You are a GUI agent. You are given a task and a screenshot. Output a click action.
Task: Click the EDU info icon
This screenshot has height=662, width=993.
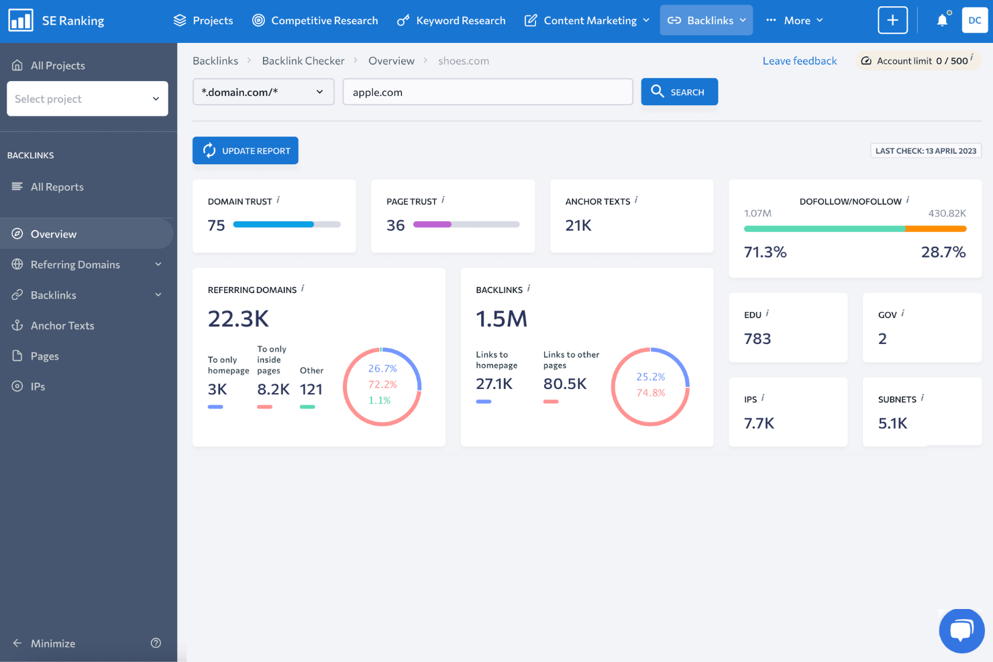coord(768,313)
